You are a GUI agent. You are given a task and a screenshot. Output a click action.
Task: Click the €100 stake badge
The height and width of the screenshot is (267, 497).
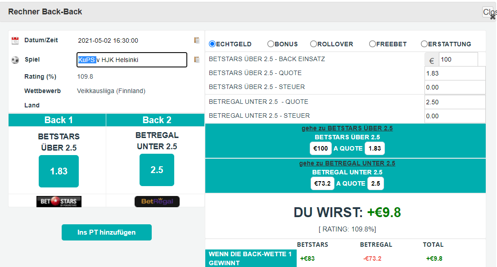pyautogui.click(x=321, y=148)
